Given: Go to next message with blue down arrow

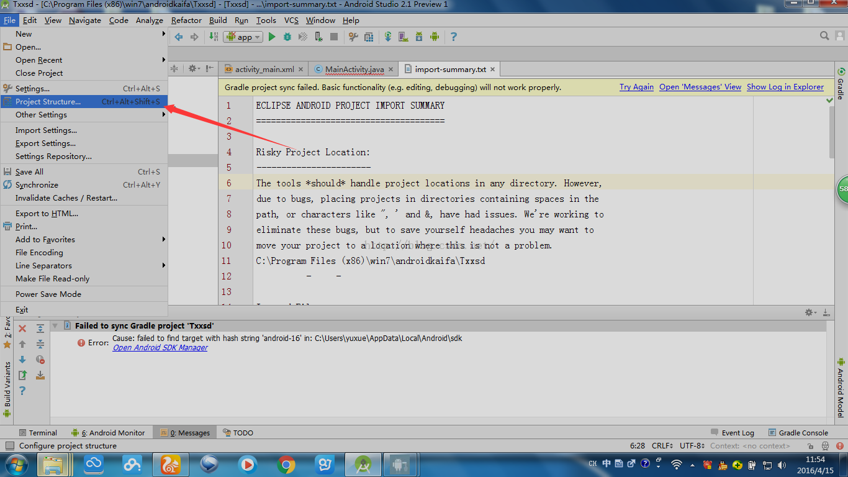Looking at the screenshot, I should tap(22, 360).
